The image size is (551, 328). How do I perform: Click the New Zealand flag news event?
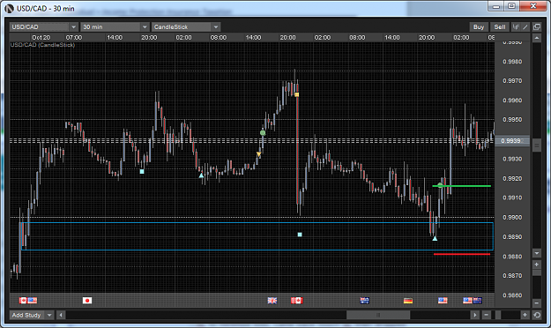[x=477, y=301]
